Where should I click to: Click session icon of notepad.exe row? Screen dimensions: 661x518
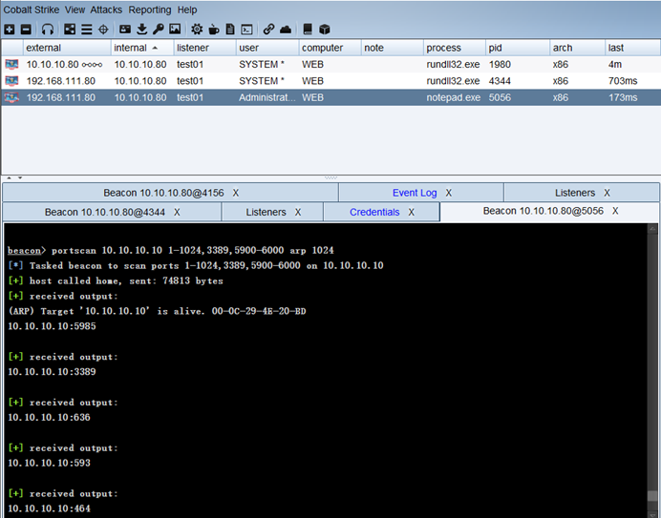click(11, 97)
